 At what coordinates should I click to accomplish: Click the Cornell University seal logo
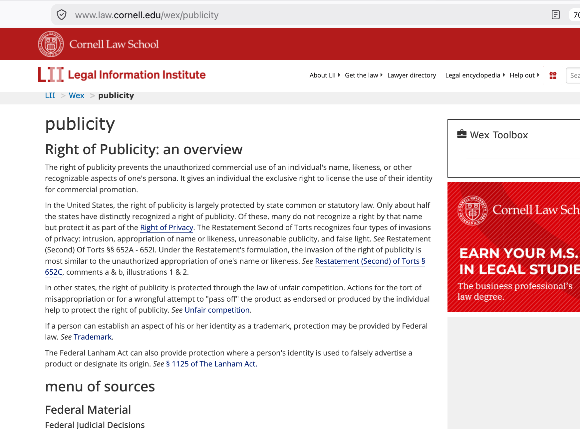coord(51,44)
